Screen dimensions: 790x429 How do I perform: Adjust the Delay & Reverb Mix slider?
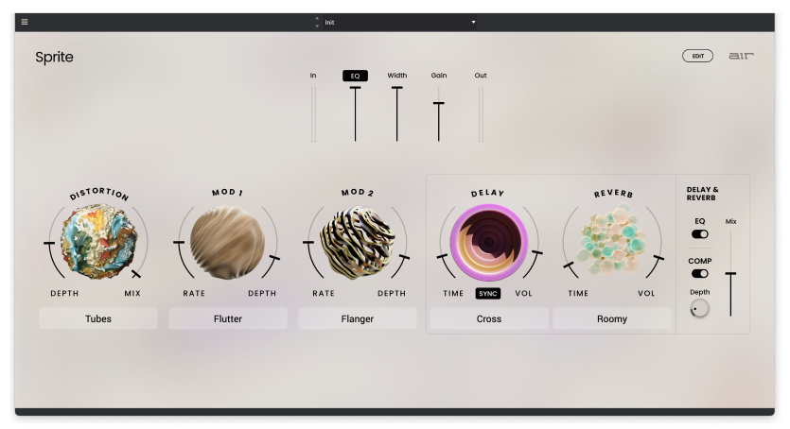coord(730,273)
